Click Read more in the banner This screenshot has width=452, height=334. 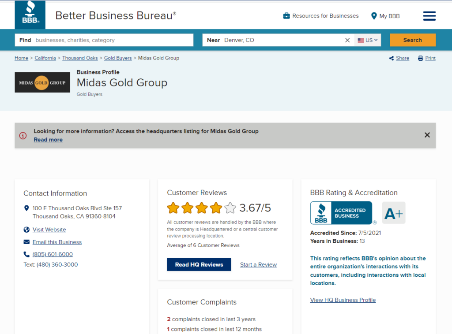tap(48, 140)
